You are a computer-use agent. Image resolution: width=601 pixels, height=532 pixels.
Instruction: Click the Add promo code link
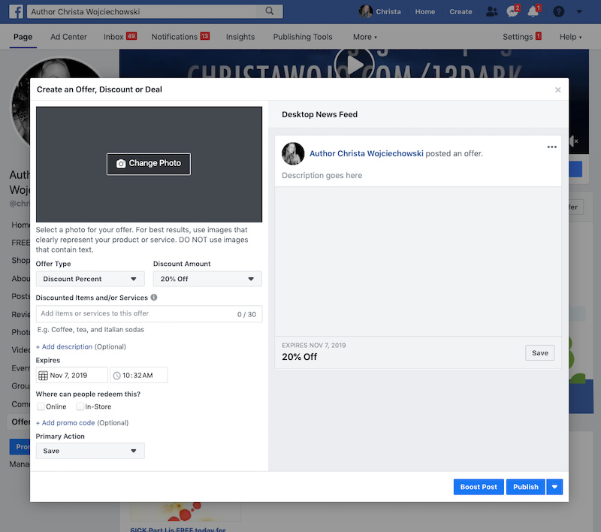pos(65,423)
